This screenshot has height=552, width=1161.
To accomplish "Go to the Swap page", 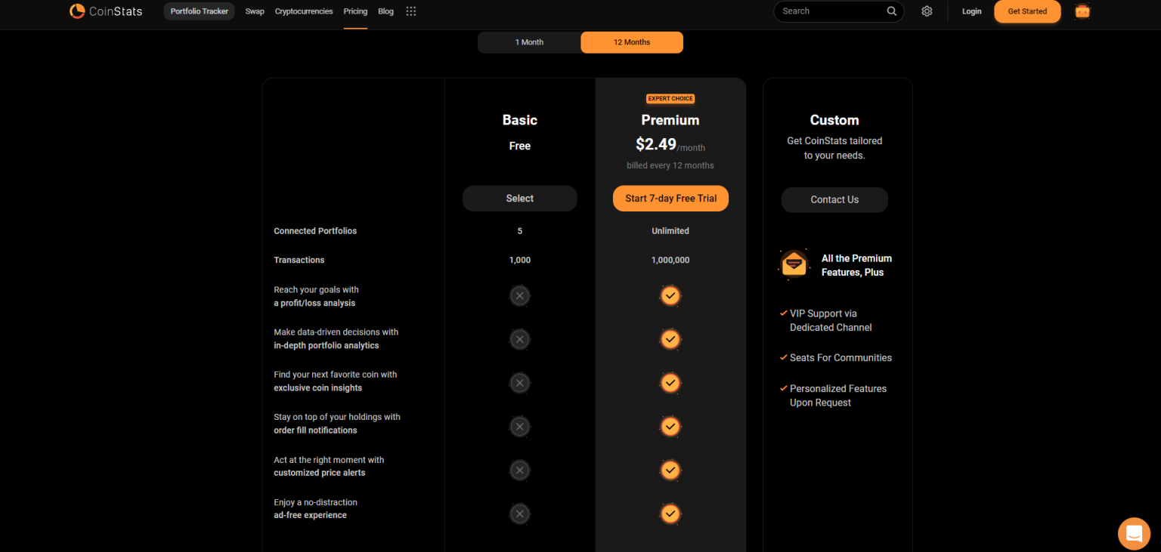I will [255, 11].
